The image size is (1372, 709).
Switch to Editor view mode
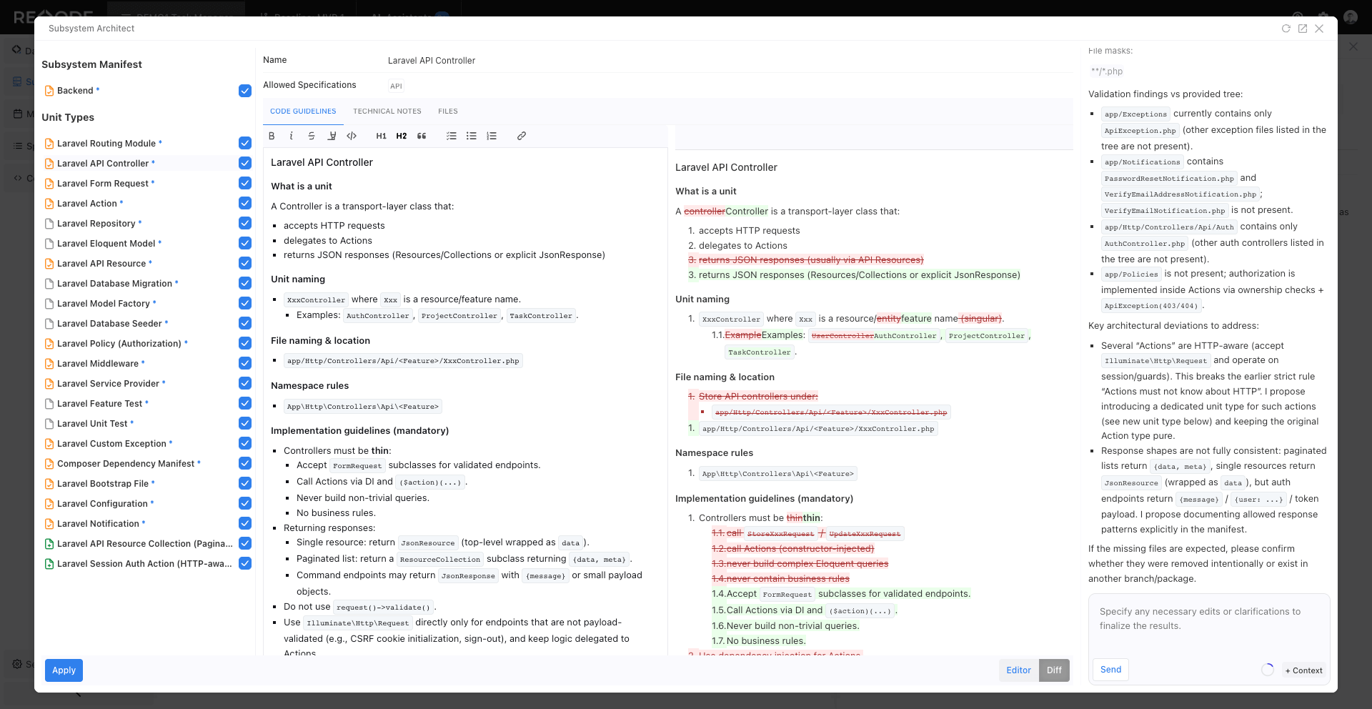tap(1018, 670)
